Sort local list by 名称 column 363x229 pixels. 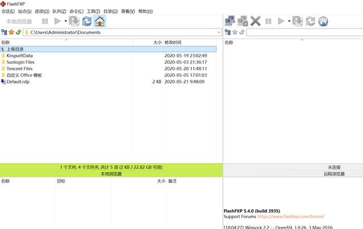[x=66, y=43]
